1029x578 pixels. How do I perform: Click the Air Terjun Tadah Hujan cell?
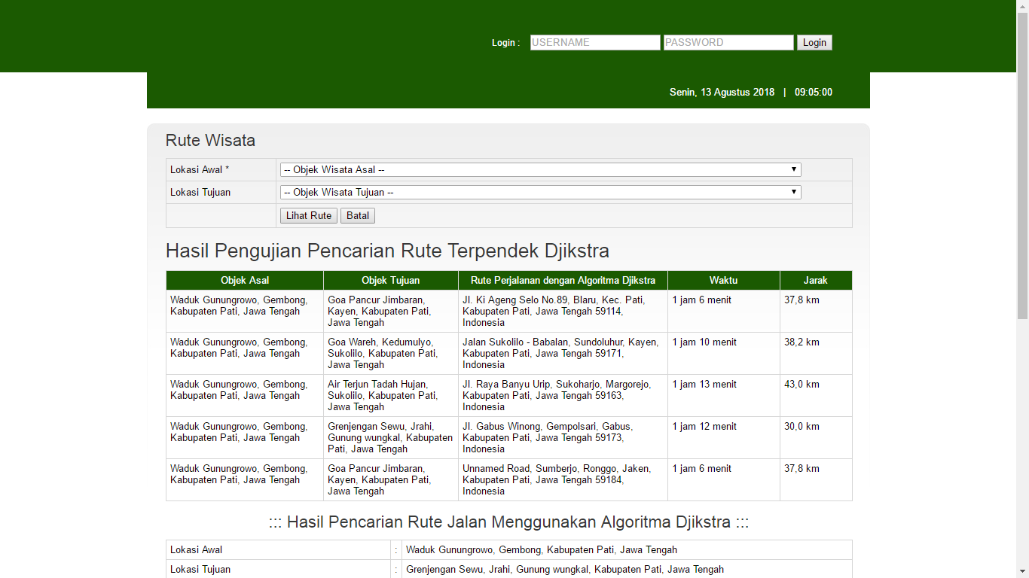(x=390, y=395)
